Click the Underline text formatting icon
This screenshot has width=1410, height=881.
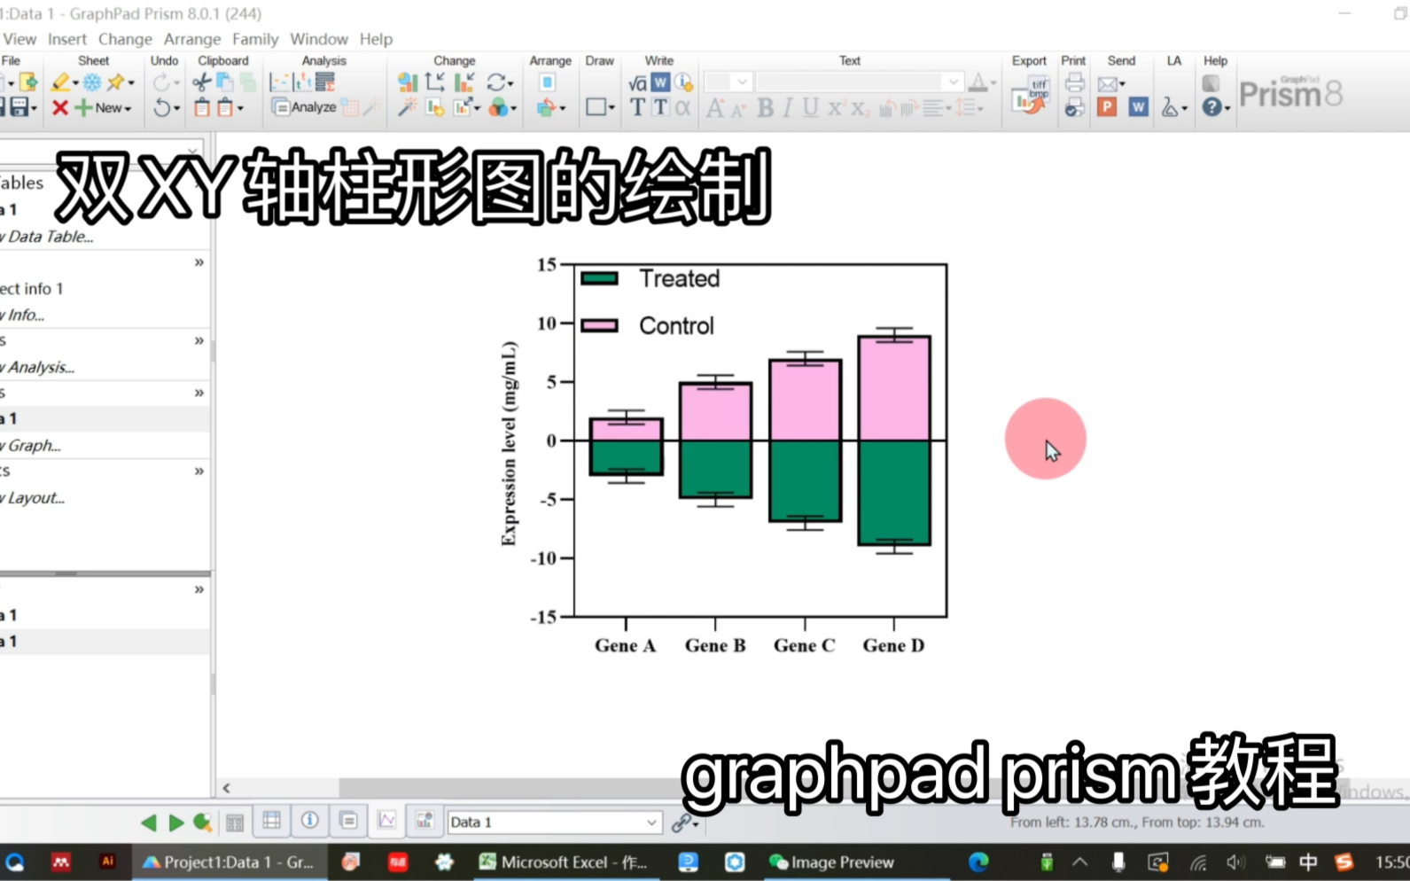pos(810,107)
